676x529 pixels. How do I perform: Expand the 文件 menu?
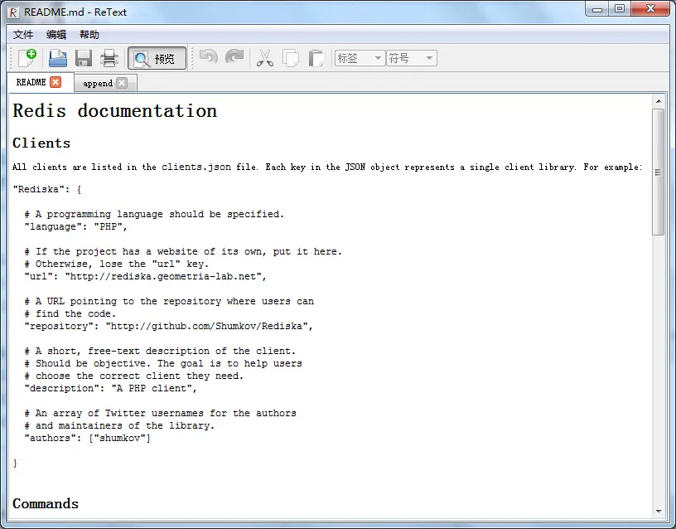click(22, 34)
